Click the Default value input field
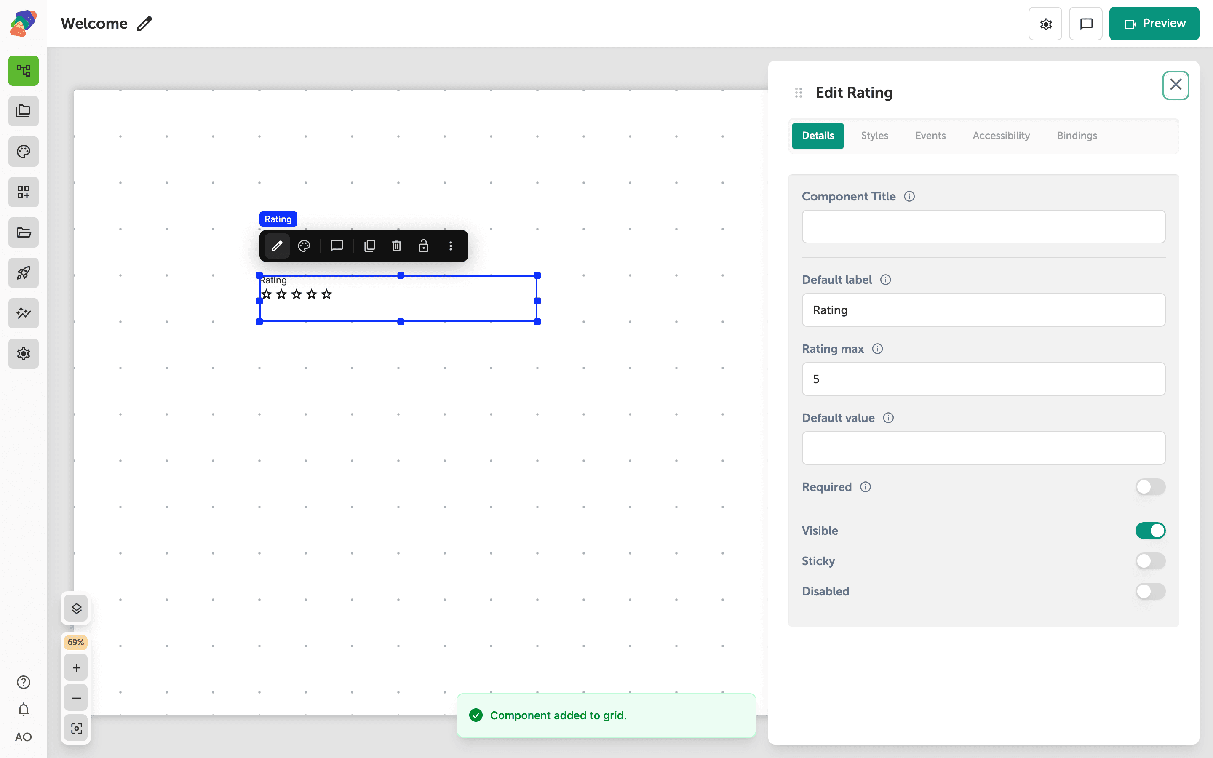 pyautogui.click(x=983, y=448)
